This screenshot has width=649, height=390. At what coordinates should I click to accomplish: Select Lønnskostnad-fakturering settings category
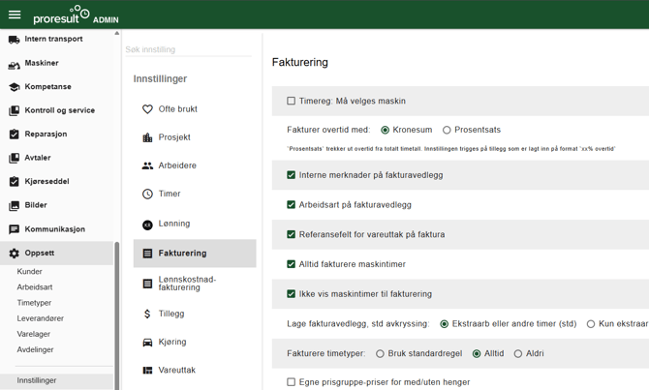pos(195,284)
